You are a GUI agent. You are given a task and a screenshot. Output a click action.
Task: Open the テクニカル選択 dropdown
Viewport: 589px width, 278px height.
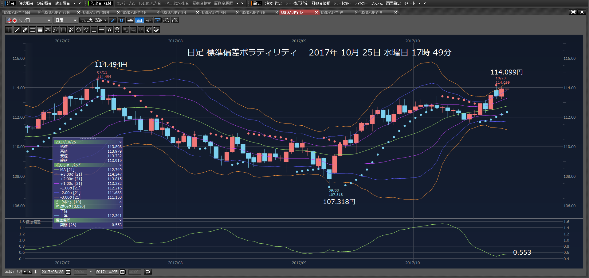coord(94,20)
